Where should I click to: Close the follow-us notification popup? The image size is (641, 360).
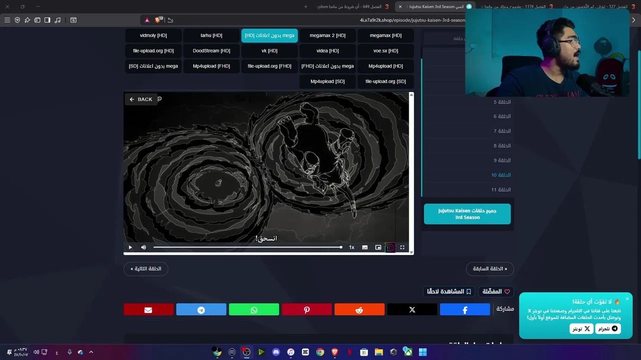(x=627, y=299)
